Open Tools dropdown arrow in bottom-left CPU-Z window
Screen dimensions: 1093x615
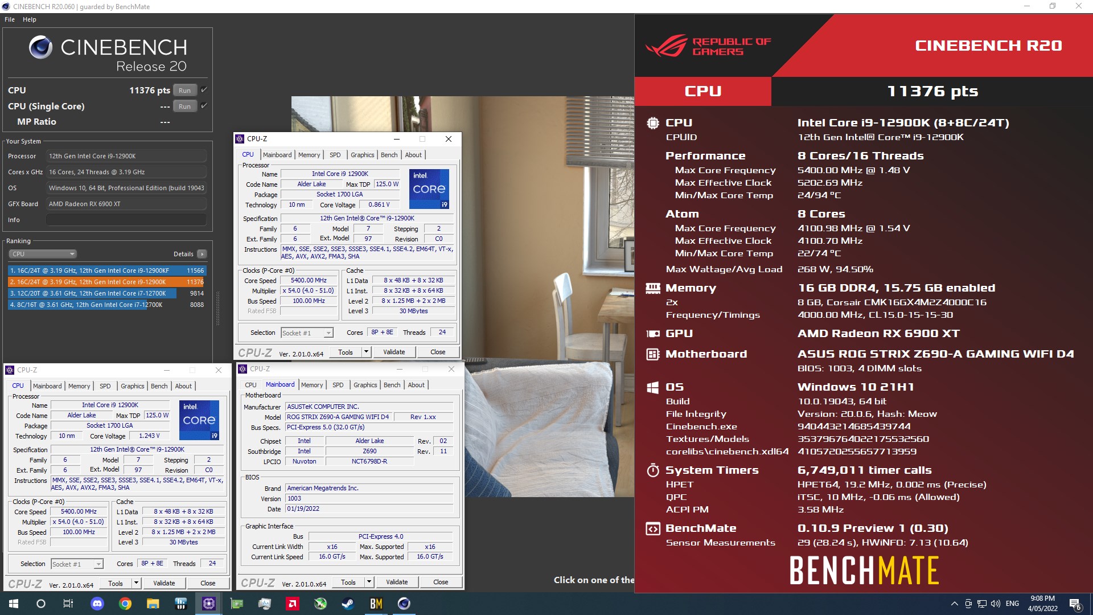(x=136, y=583)
